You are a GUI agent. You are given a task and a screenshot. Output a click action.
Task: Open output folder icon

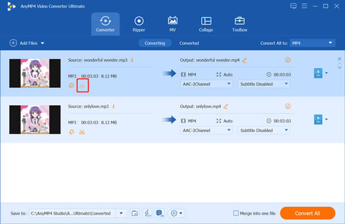coord(135,213)
